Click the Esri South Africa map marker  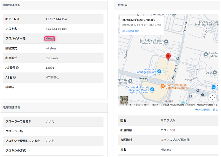click(205, 54)
